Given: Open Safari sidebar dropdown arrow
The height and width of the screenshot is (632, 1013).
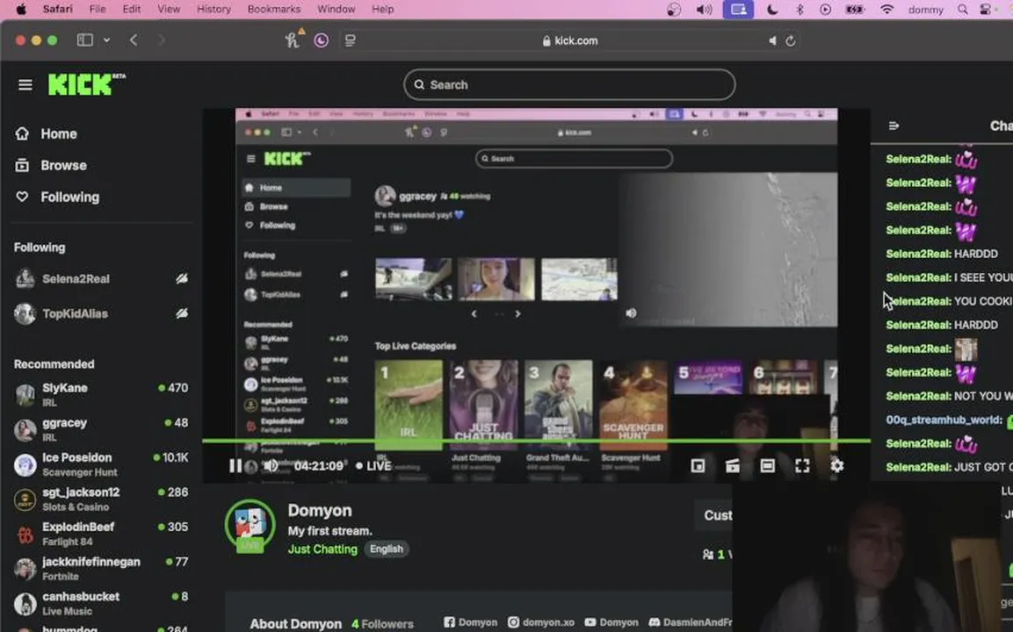Looking at the screenshot, I should 106,40.
